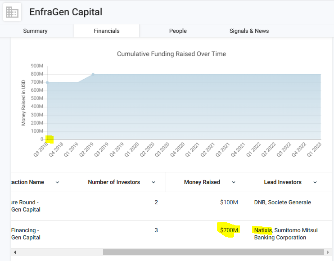Expand the Lead Investors column chevron
The height and width of the screenshot is (261, 334).
click(315, 182)
